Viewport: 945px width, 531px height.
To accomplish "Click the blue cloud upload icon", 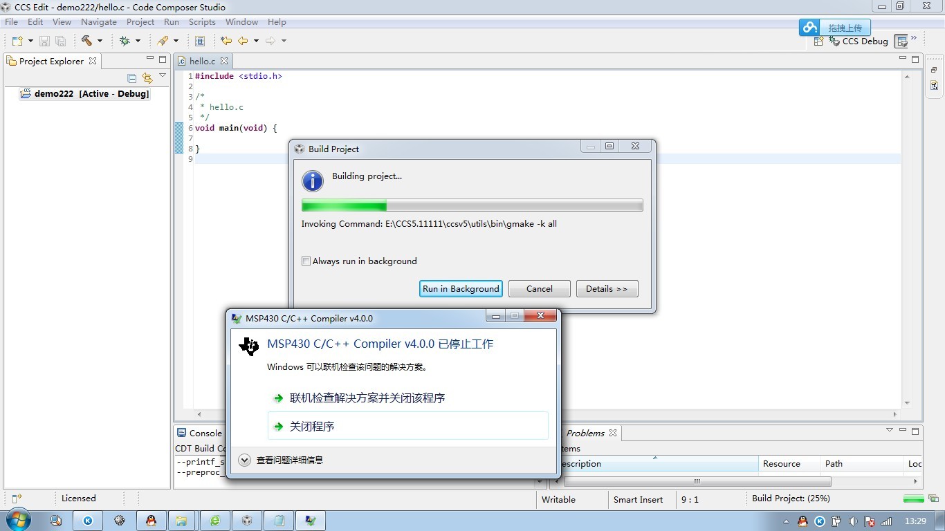I will 809,28.
